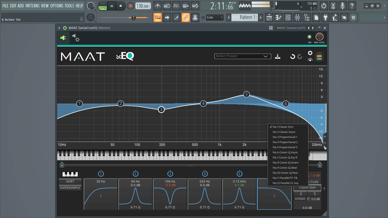388x218 pixels.
Task: Reset autogain circular arrow
Action: pyautogui.click(x=308, y=199)
